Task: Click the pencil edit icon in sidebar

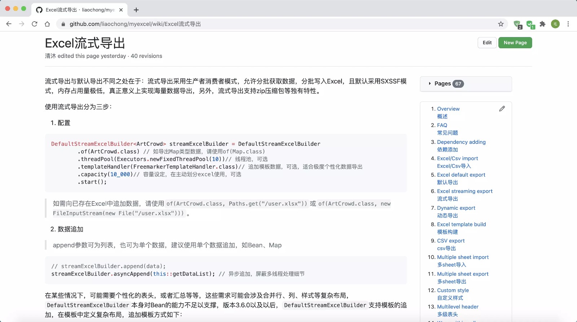Action: 502,109
